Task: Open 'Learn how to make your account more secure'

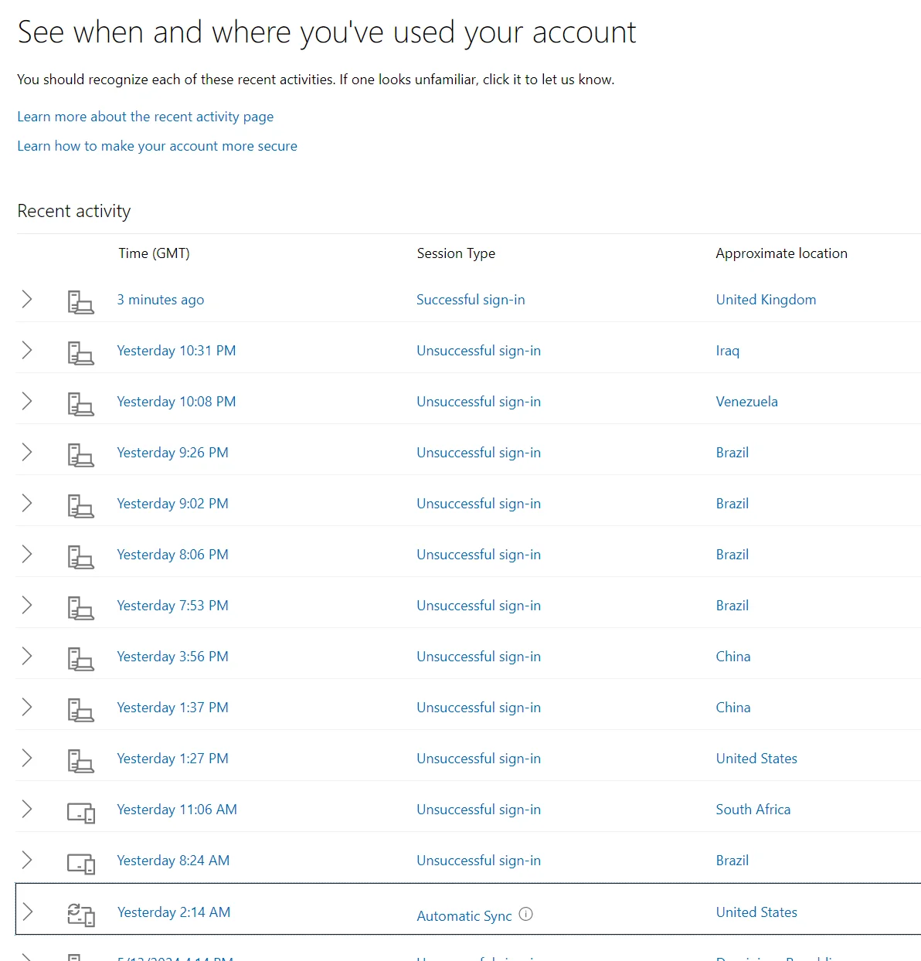Action: (157, 146)
